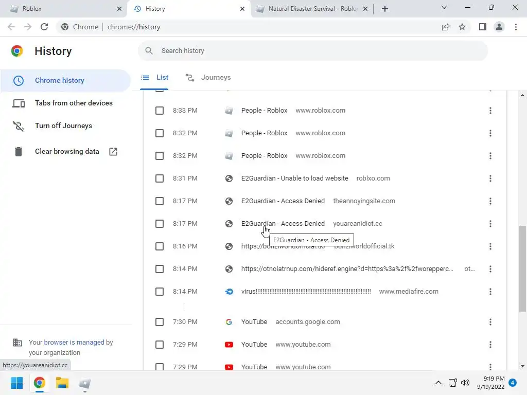This screenshot has width=527, height=395.
Task: Expand the tab search chevron
Action: tap(444, 7)
